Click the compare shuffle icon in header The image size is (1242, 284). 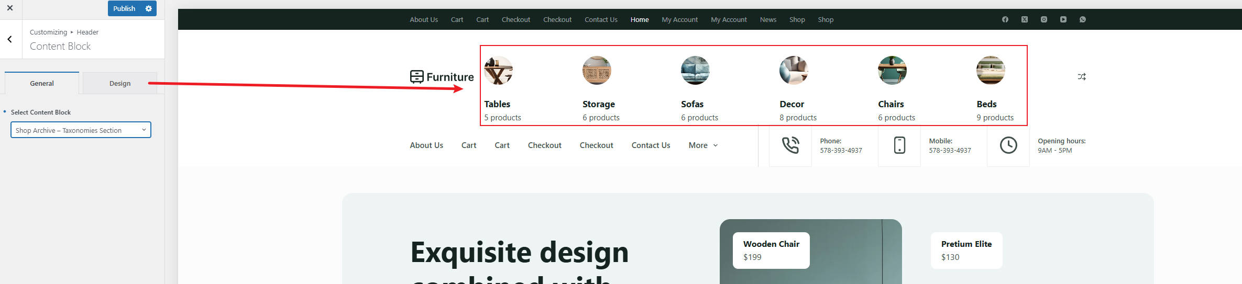pos(1082,77)
